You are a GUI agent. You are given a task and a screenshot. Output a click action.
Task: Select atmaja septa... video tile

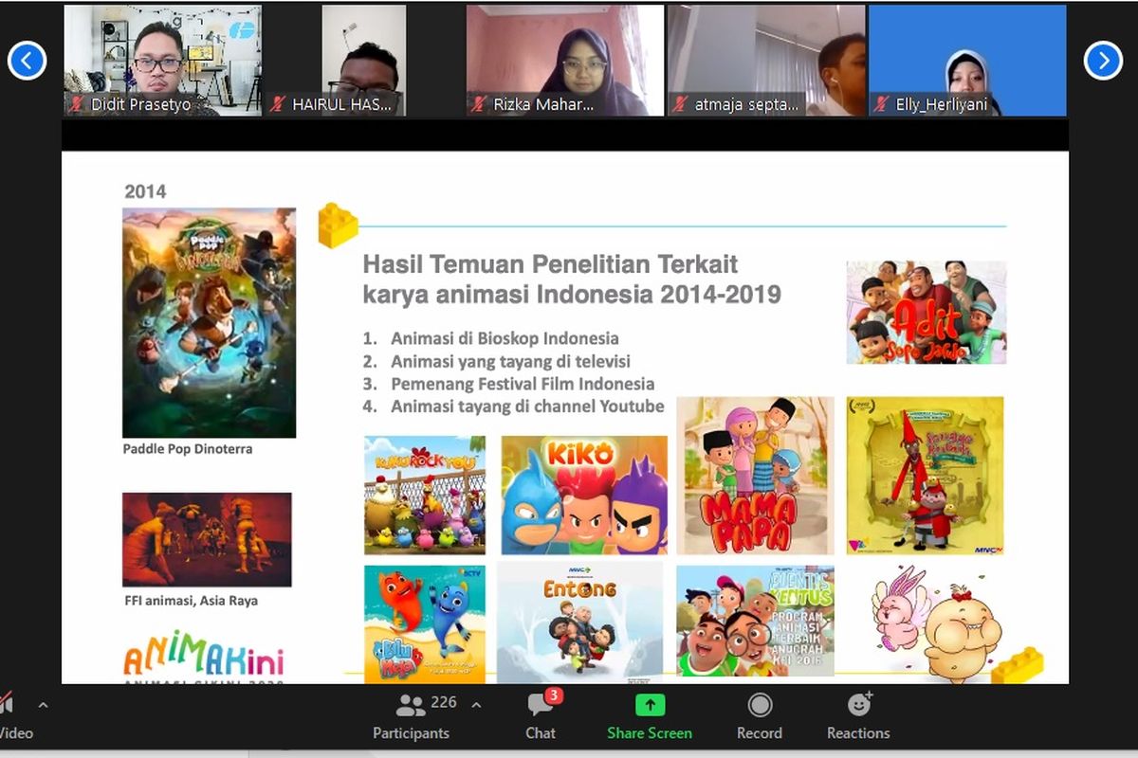[x=766, y=61]
